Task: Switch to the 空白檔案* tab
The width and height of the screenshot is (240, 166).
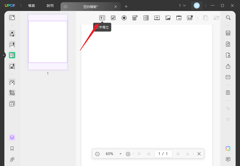Action: [90, 7]
